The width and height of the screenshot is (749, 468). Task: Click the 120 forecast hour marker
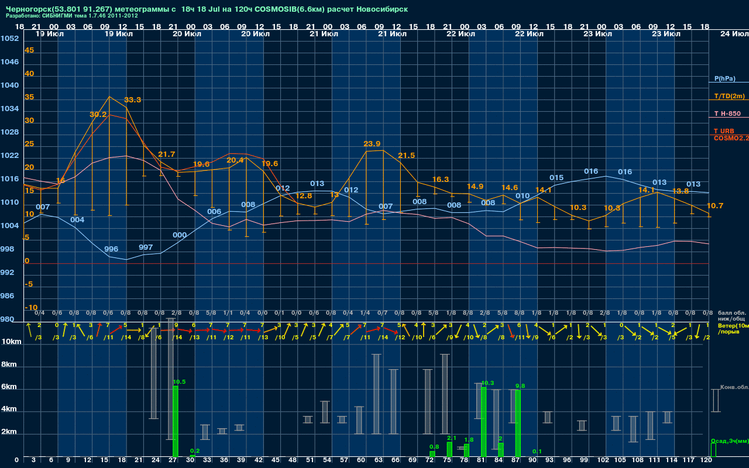coord(706,461)
